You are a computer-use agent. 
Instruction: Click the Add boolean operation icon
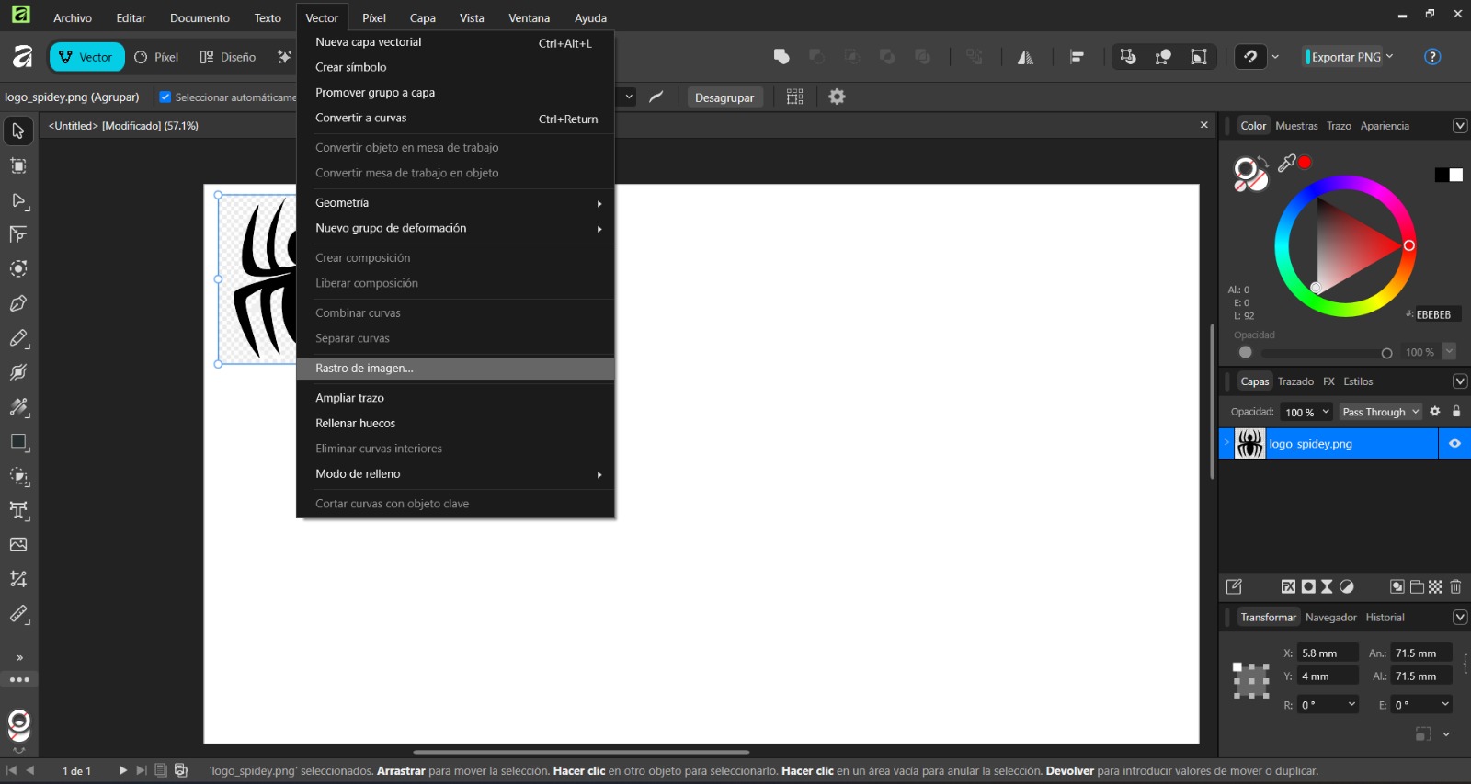pos(781,57)
